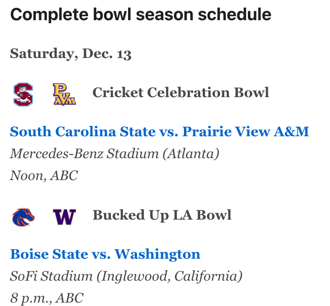Open the Boise State vs. Washington link
Image resolution: width=330 pixels, height=306 pixels.
click(105, 254)
